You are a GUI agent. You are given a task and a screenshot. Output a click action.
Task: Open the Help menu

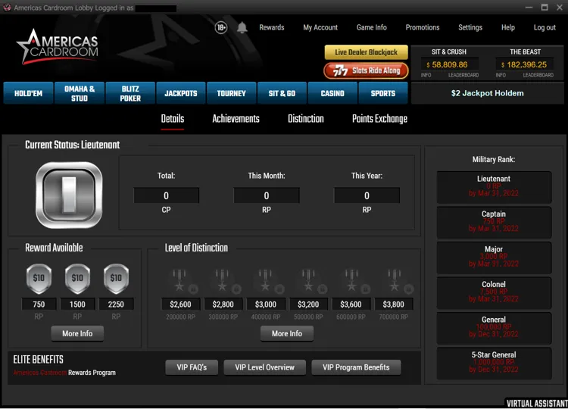click(x=508, y=27)
